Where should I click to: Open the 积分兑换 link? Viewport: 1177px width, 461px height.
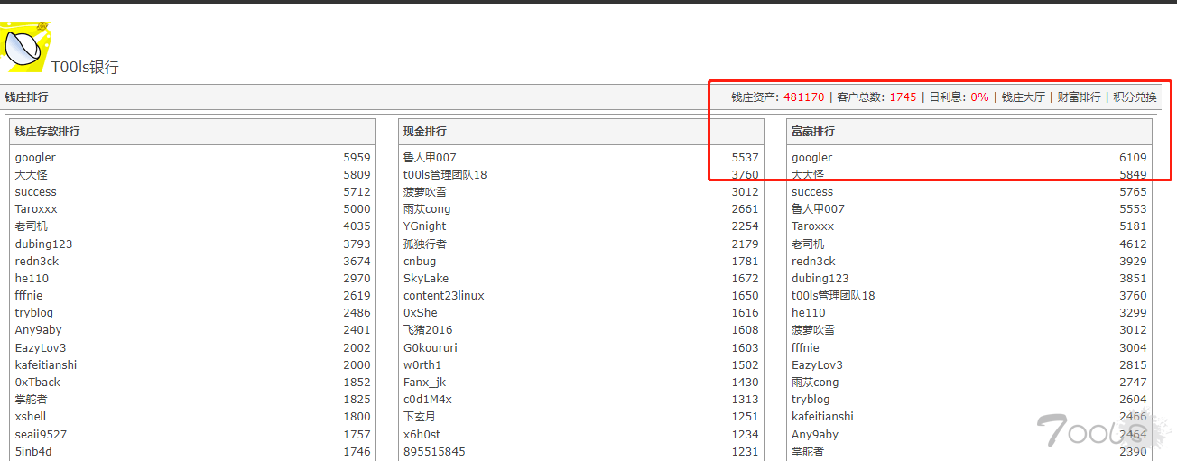click(1135, 97)
